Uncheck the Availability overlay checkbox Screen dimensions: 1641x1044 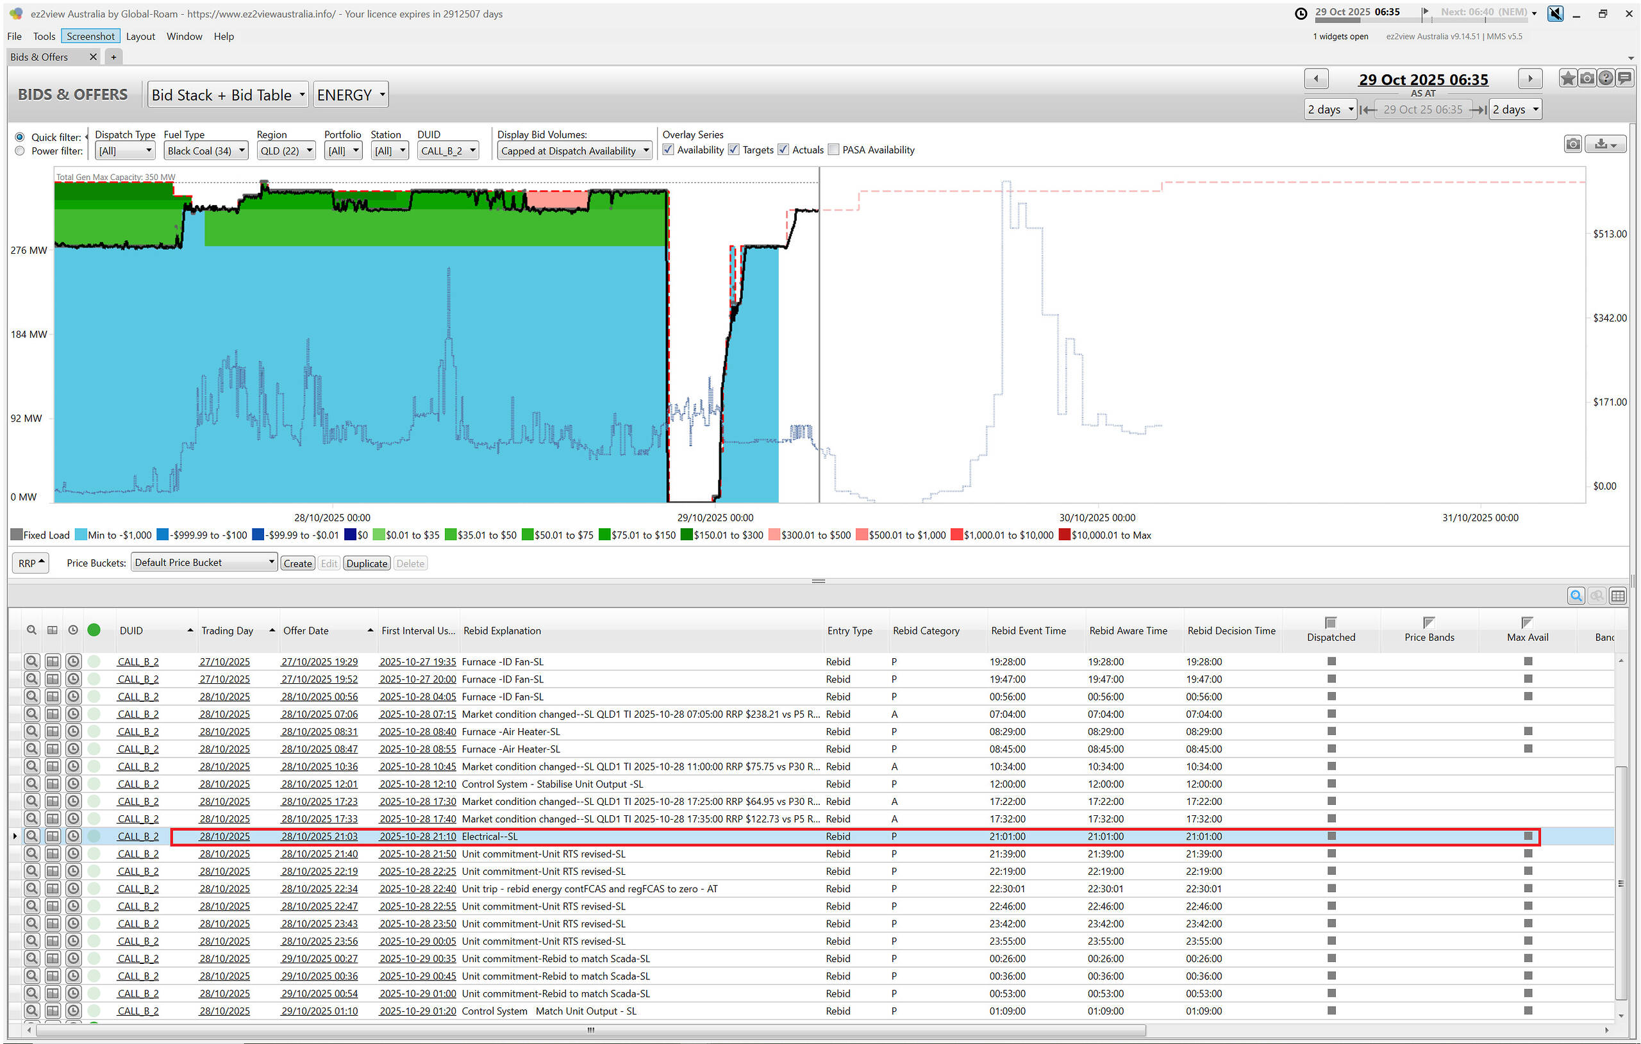(669, 150)
